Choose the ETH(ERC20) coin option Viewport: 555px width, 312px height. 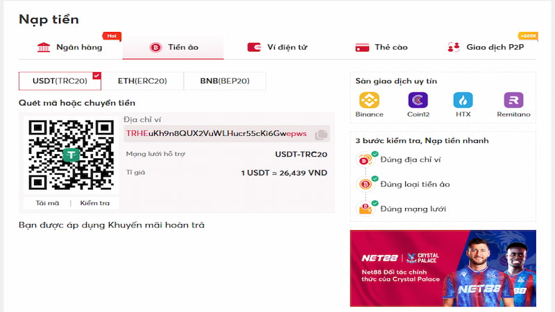point(142,81)
